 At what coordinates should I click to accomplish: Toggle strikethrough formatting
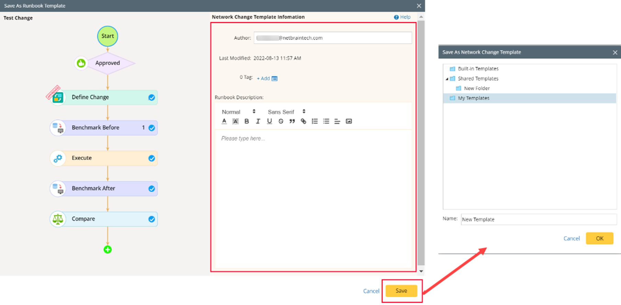coord(281,121)
